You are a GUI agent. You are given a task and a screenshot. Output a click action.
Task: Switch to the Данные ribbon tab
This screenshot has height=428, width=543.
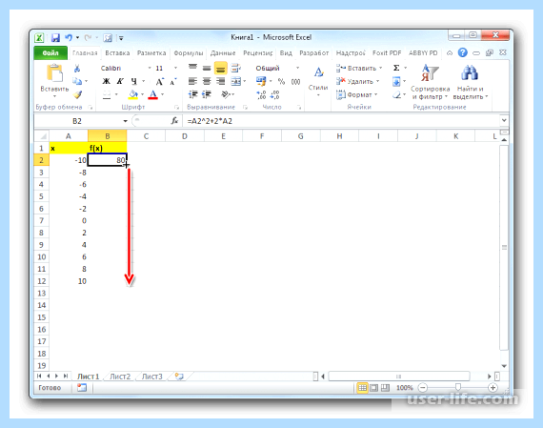click(223, 53)
